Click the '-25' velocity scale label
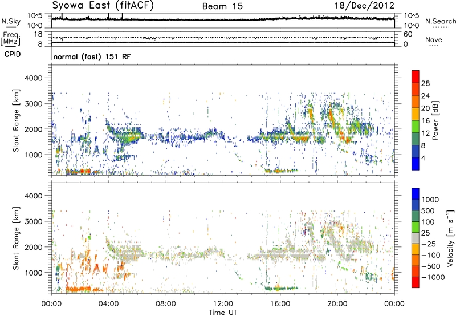The width and height of the screenshot is (456, 316). coord(429,244)
